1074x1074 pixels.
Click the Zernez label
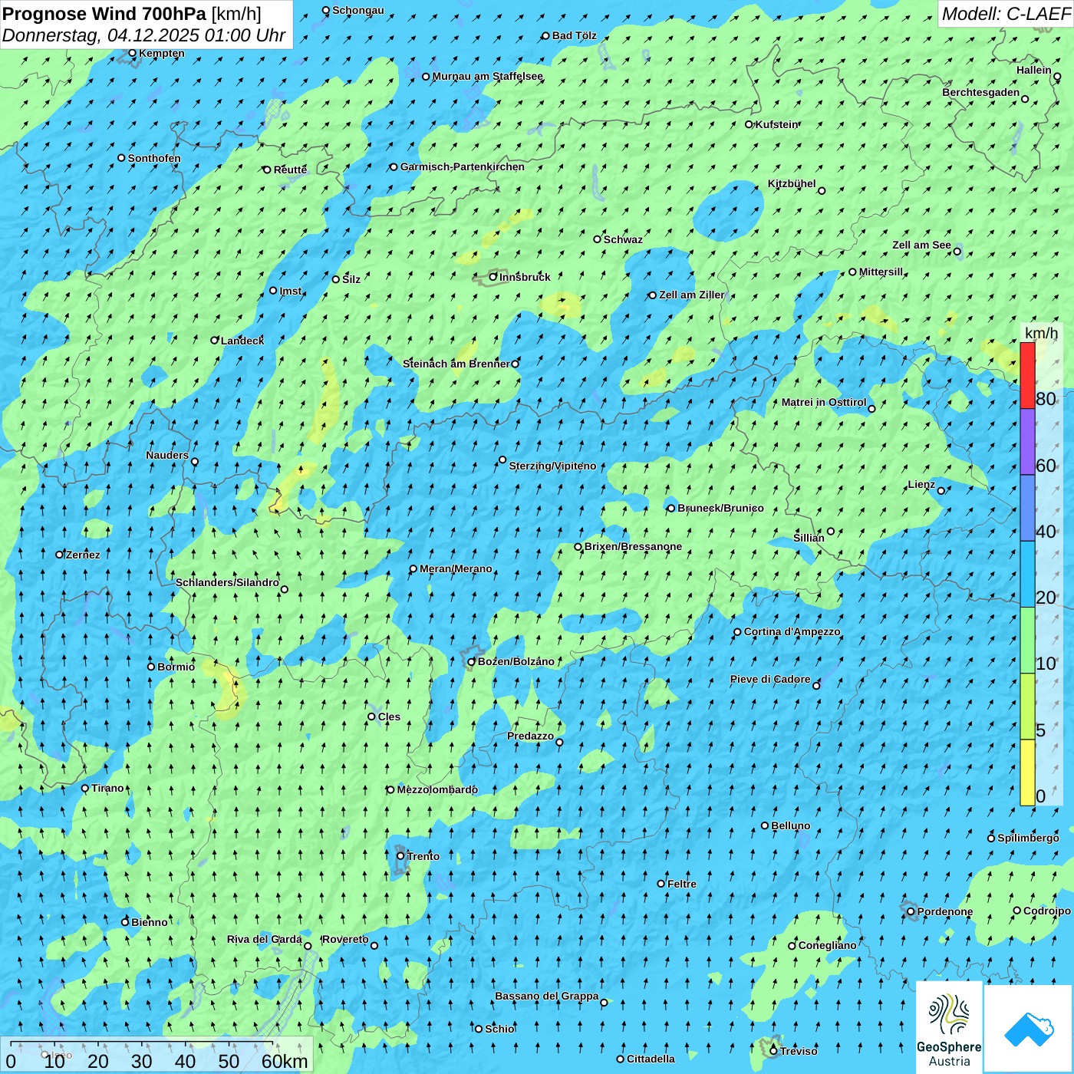[83, 555]
